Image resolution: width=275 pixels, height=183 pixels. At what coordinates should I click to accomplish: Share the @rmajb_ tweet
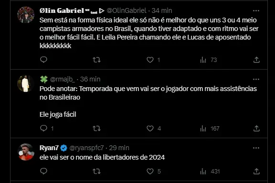[x=256, y=129]
